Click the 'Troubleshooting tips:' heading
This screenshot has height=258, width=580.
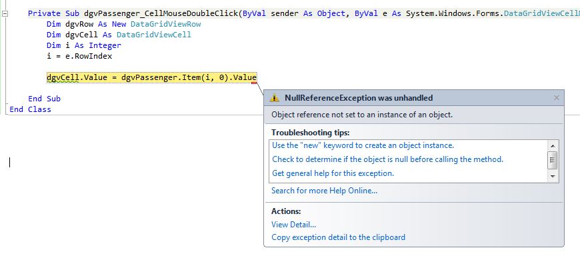(x=311, y=132)
